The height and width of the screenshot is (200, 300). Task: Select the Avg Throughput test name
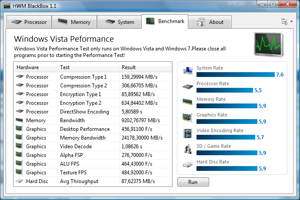(79, 181)
